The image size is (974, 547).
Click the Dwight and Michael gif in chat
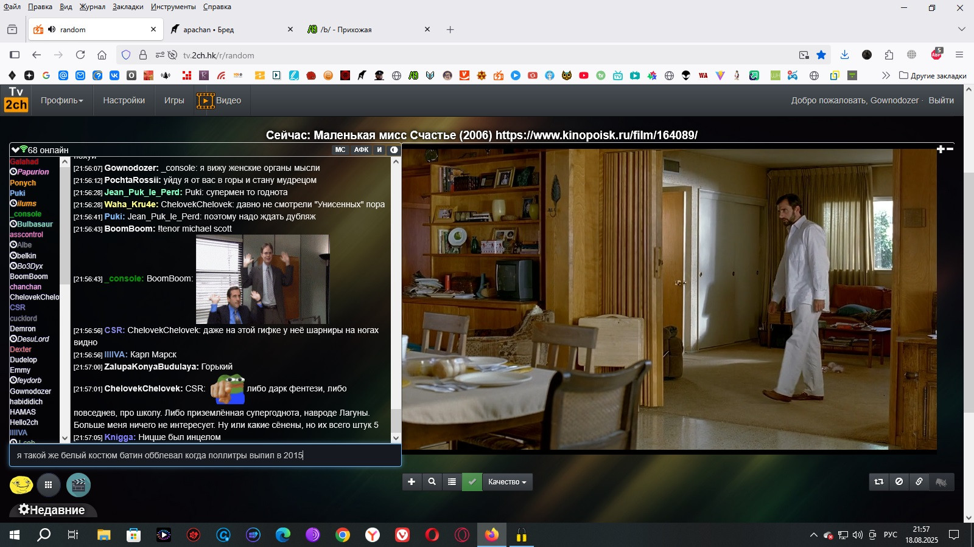pyautogui.click(x=262, y=279)
